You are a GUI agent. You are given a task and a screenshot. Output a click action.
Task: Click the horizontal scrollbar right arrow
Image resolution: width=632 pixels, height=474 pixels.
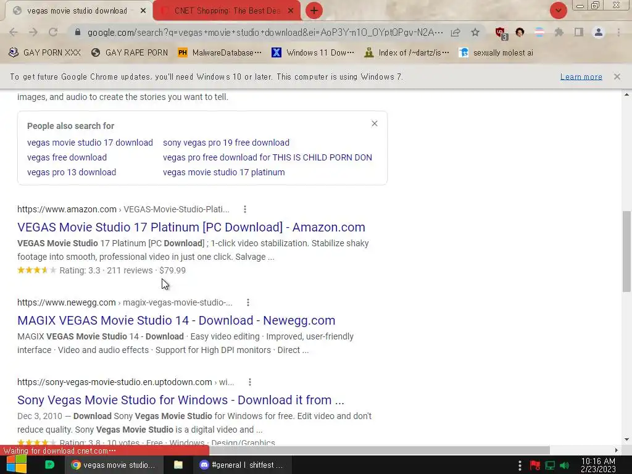(x=617, y=450)
